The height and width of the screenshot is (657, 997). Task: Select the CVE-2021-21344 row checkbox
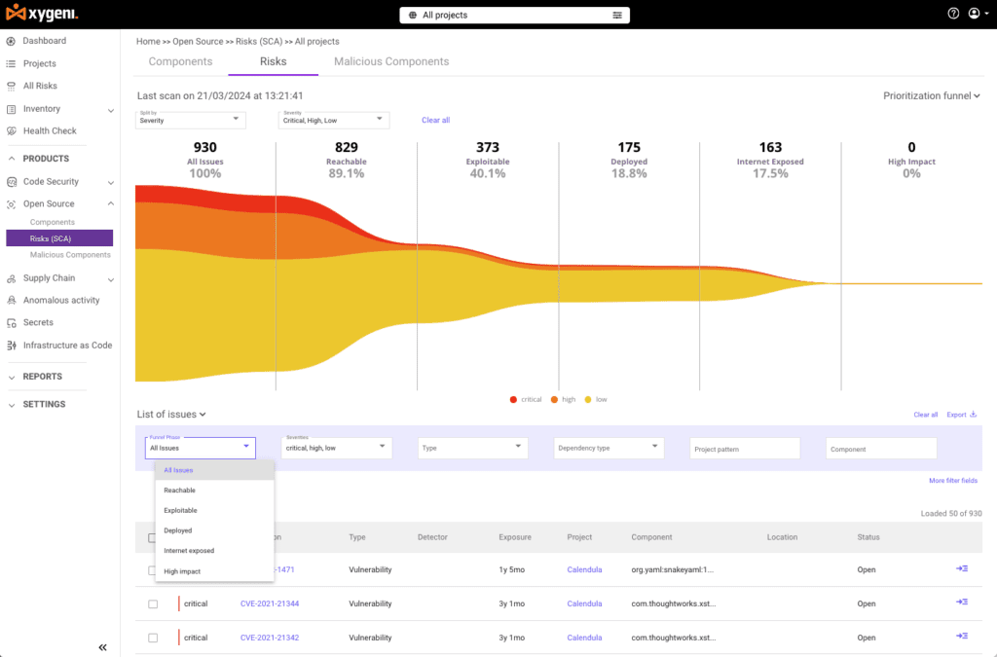tap(153, 604)
